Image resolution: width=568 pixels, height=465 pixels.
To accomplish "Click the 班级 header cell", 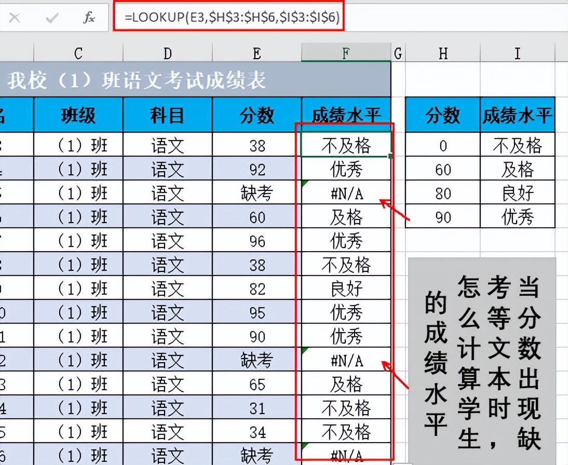I will click(x=78, y=115).
